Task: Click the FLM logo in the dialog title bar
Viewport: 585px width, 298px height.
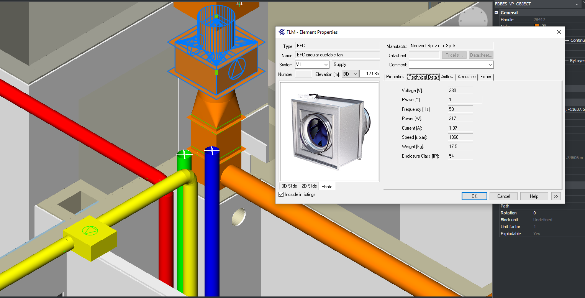Action: pyautogui.click(x=282, y=32)
